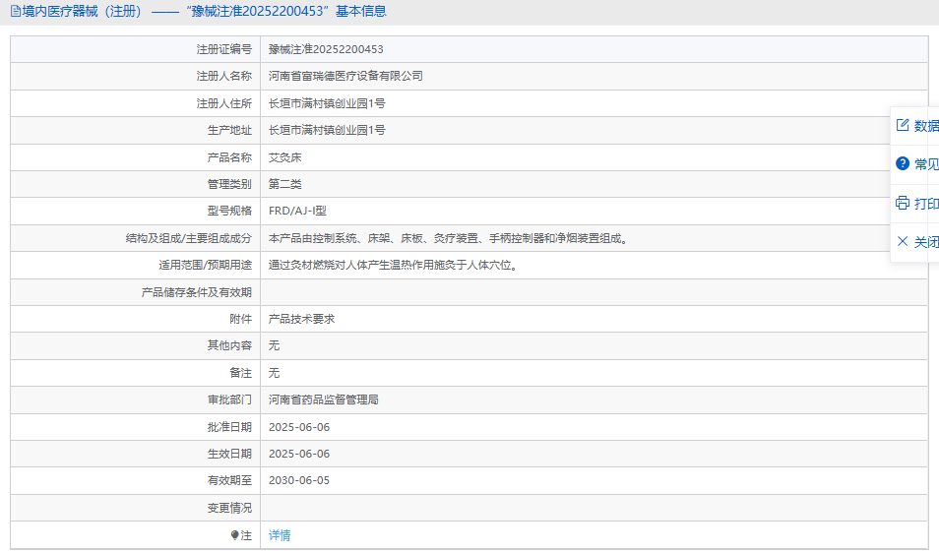Click the document icon in page header
The height and width of the screenshot is (553, 939).
tap(15, 12)
